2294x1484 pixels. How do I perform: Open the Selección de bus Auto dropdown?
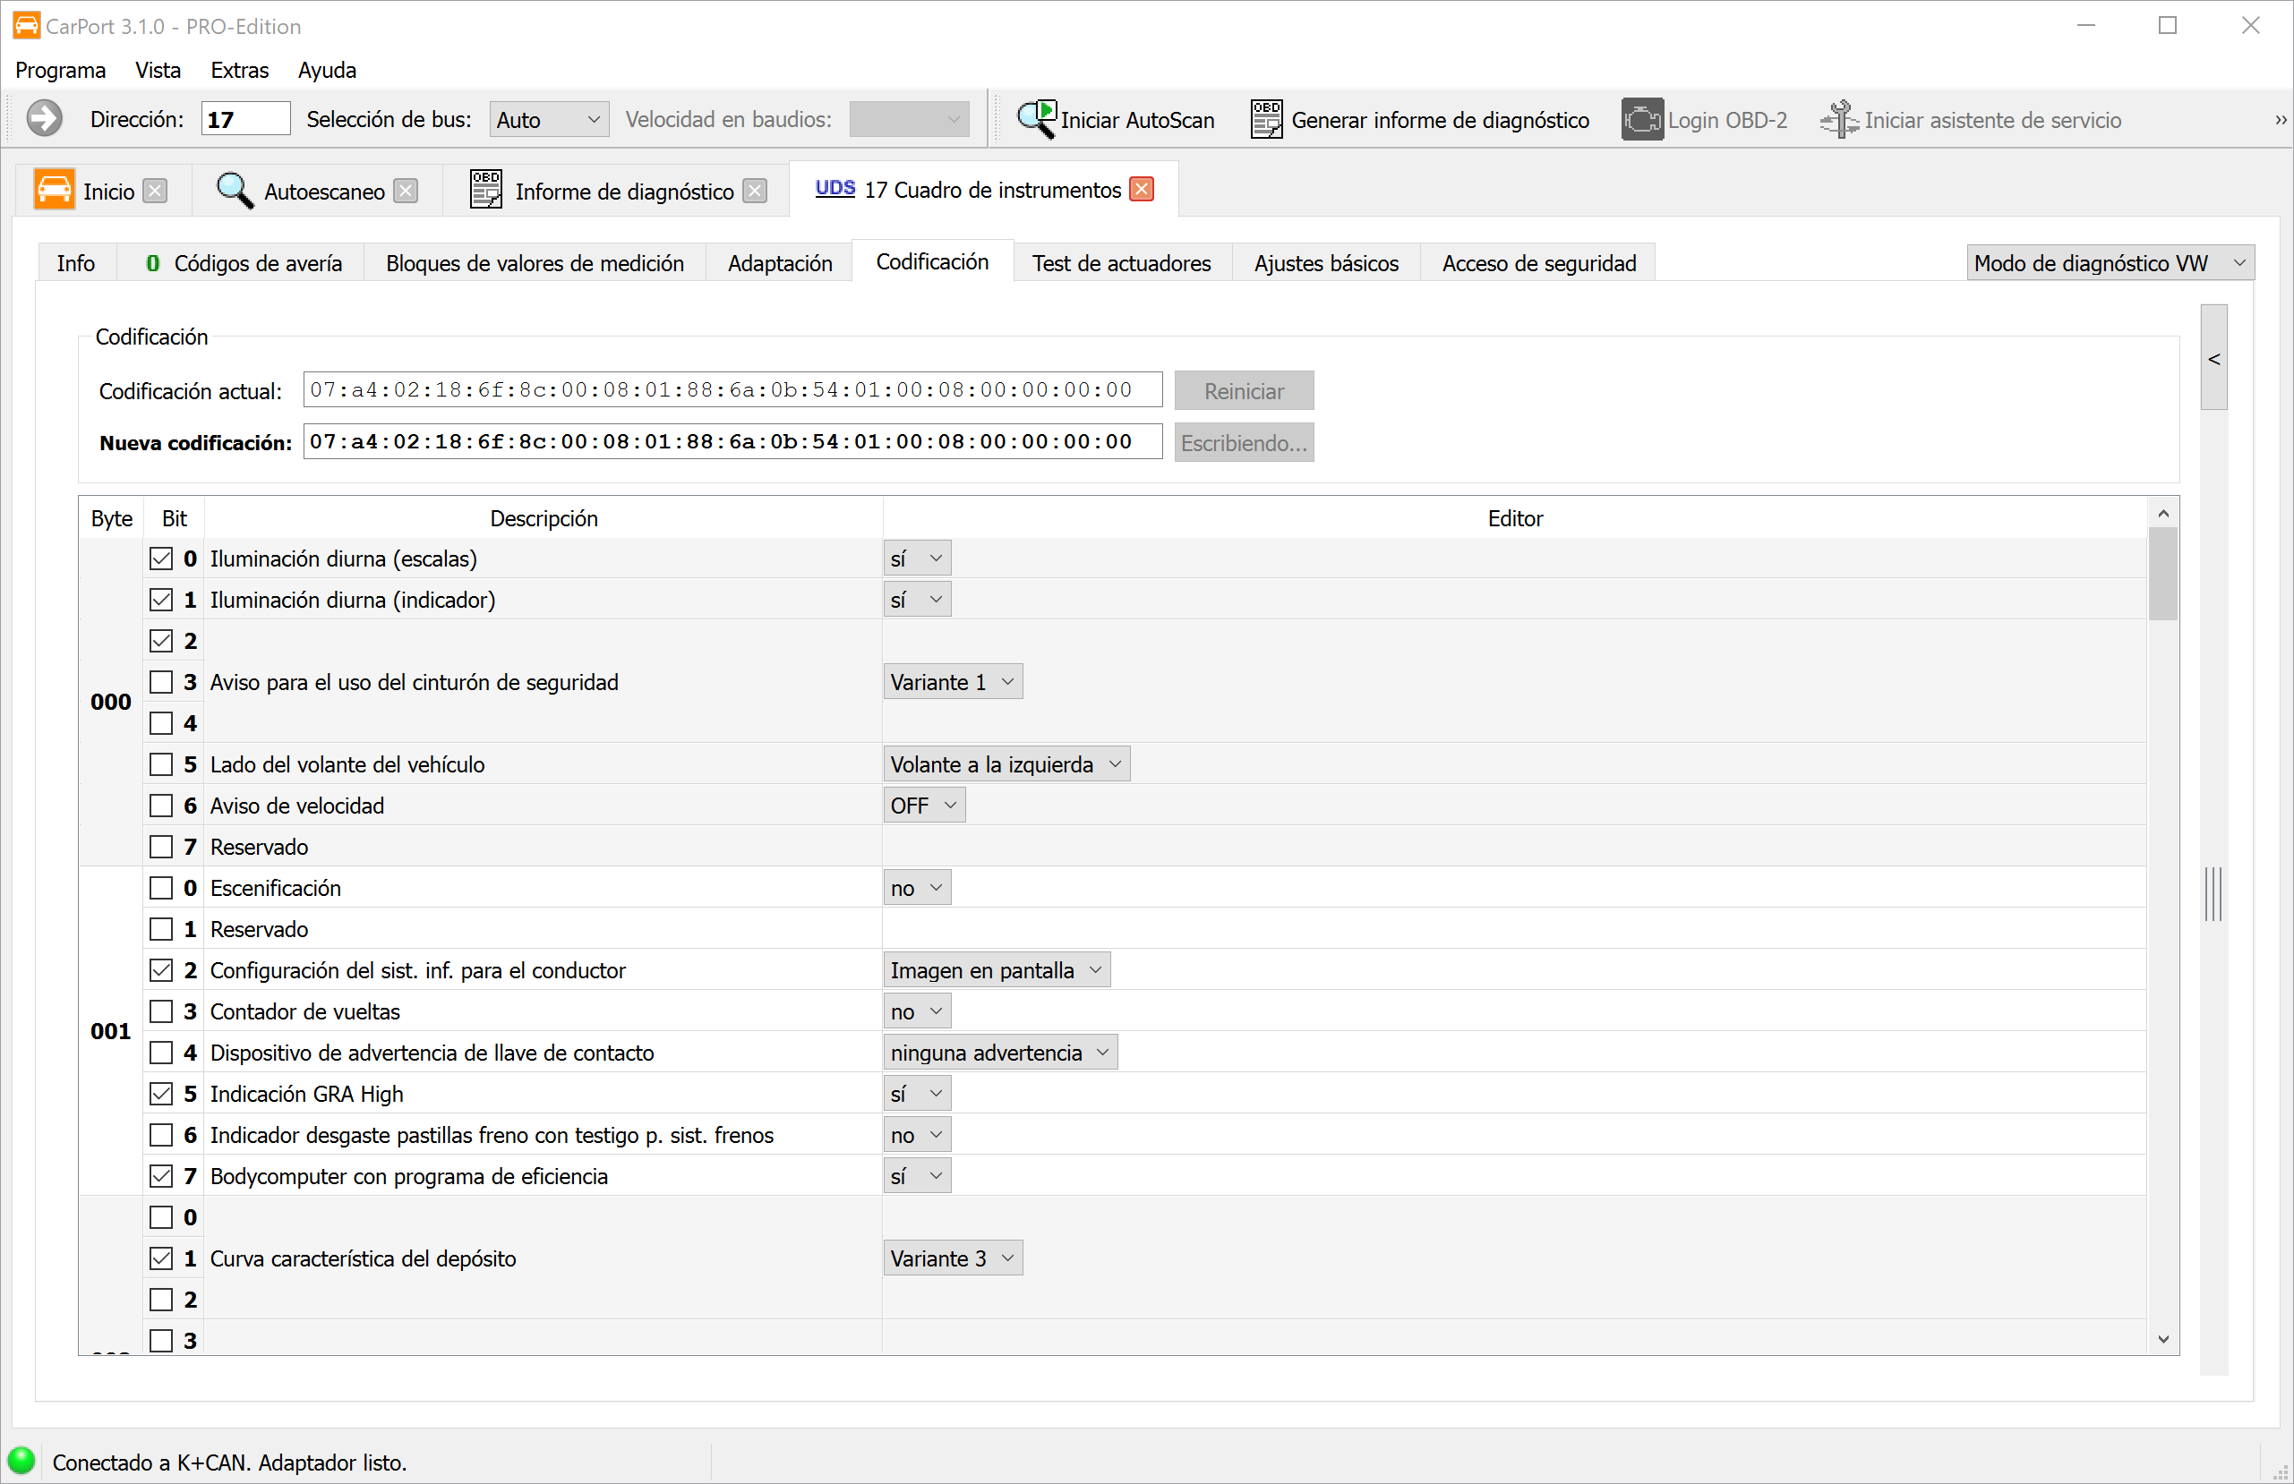point(549,120)
